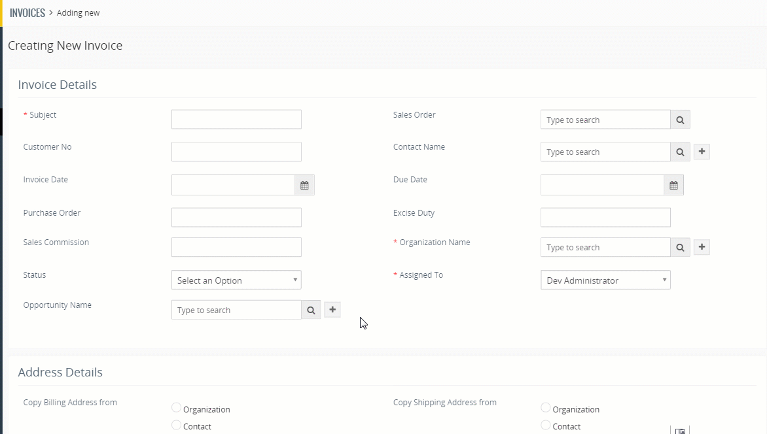Open the Invoice Date calendar picker
Viewport: 767px width, 434px height.
tap(304, 185)
